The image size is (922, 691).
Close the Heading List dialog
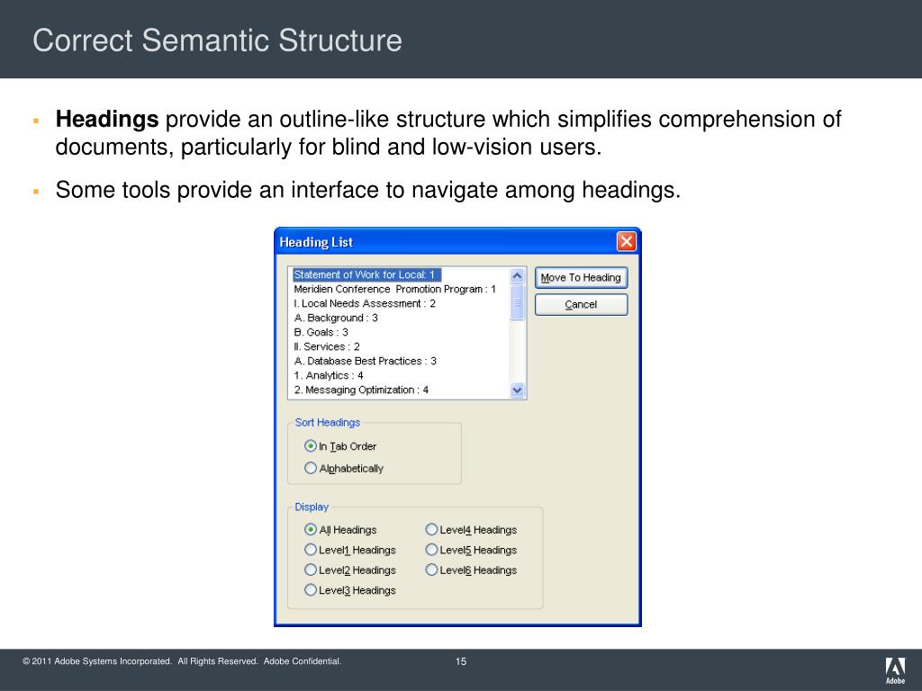tap(626, 242)
